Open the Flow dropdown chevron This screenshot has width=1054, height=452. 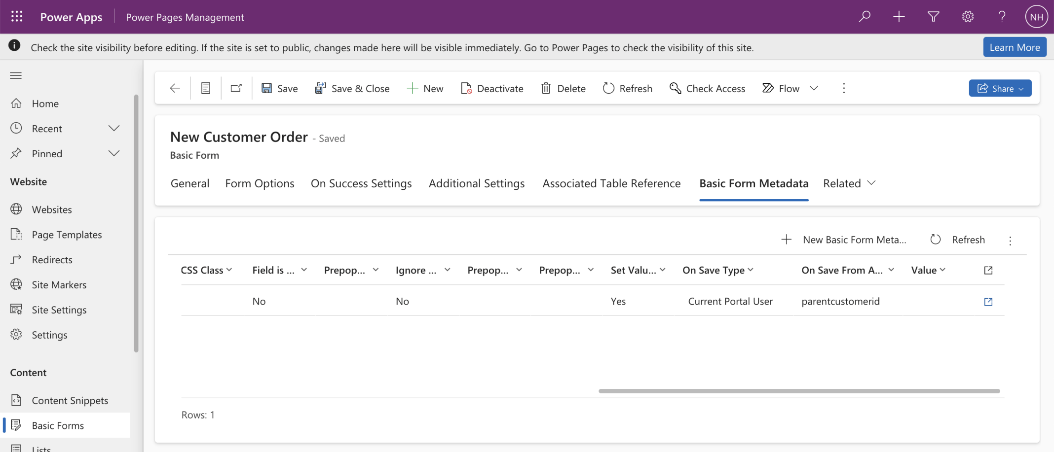click(814, 88)
